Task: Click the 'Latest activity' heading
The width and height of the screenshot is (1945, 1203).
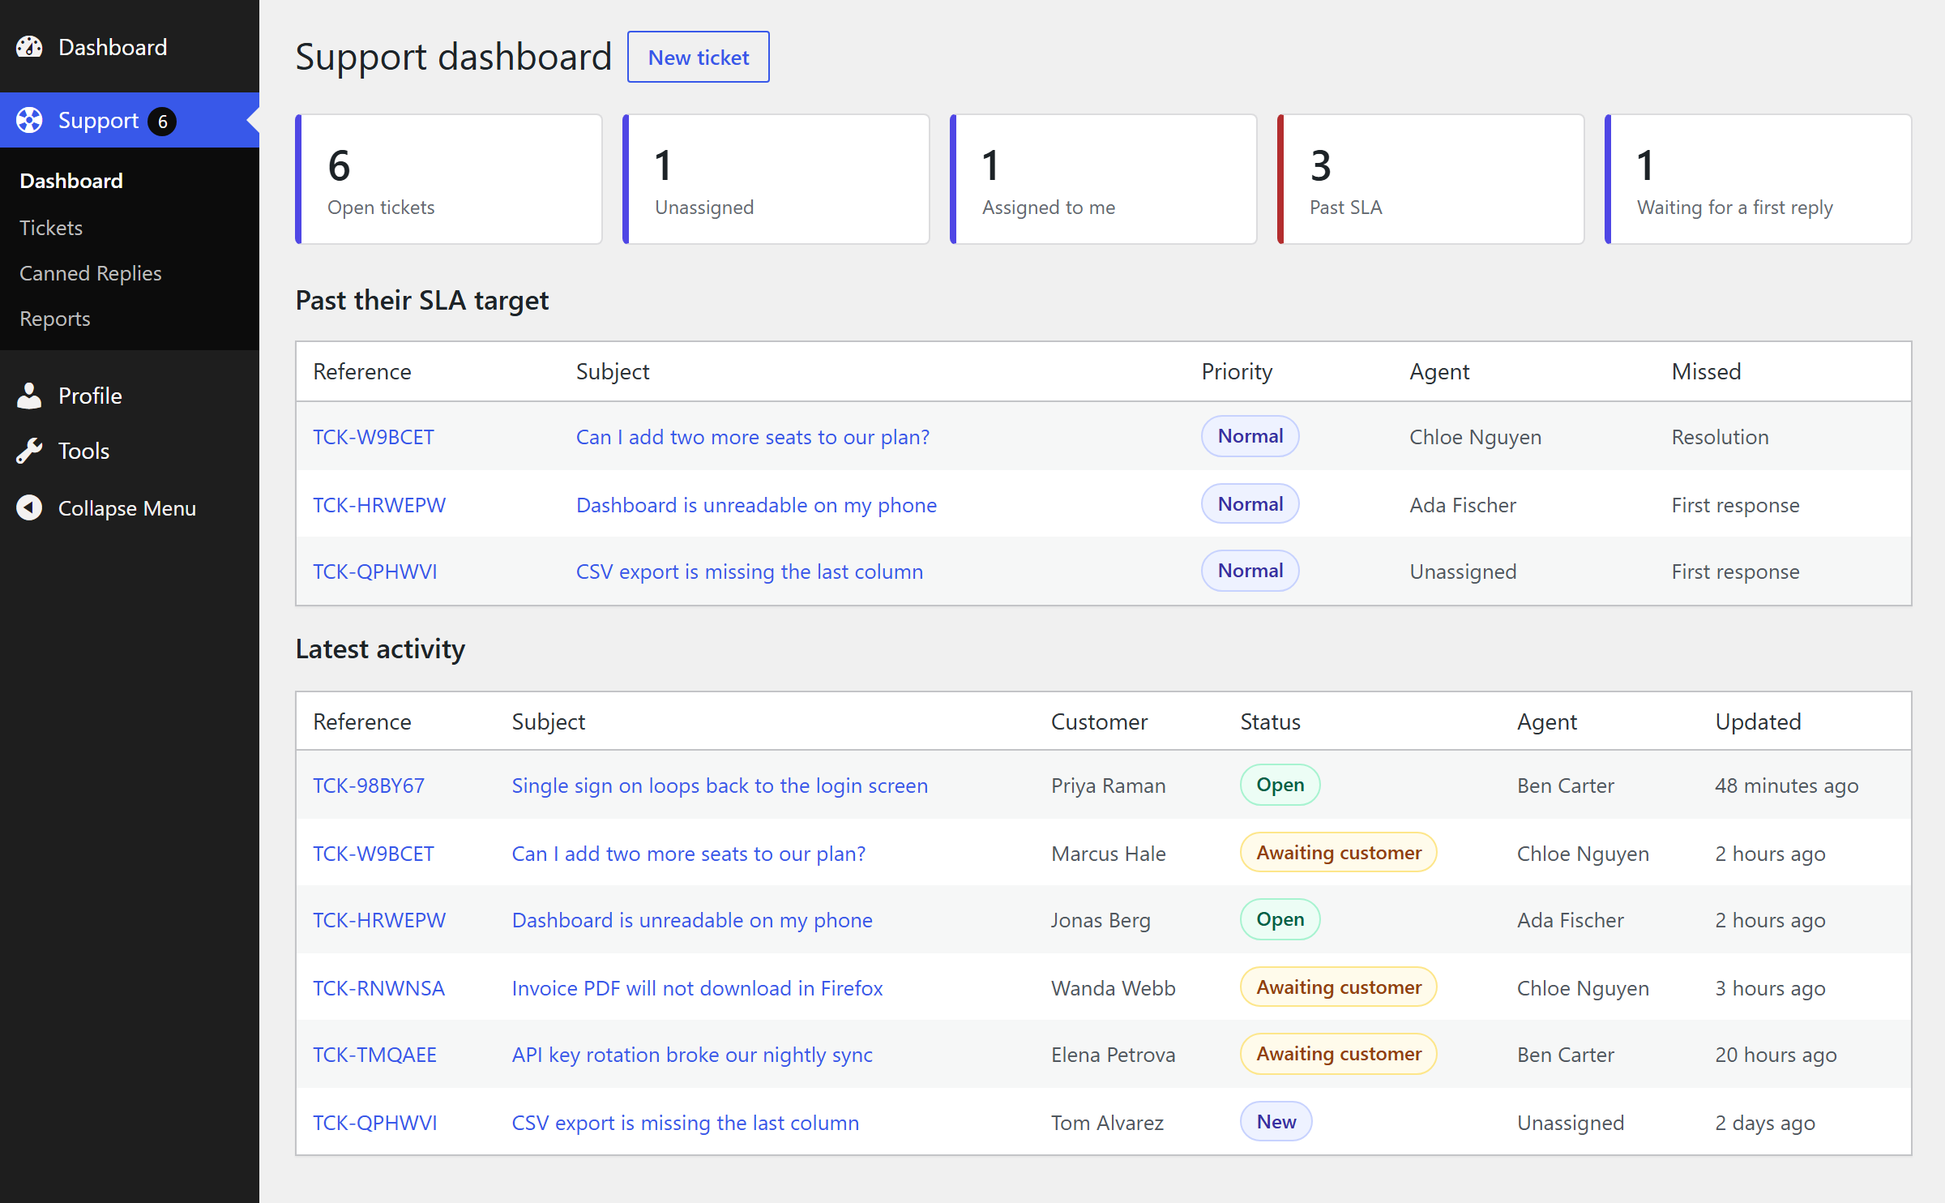Action: (x=380, y=649)
